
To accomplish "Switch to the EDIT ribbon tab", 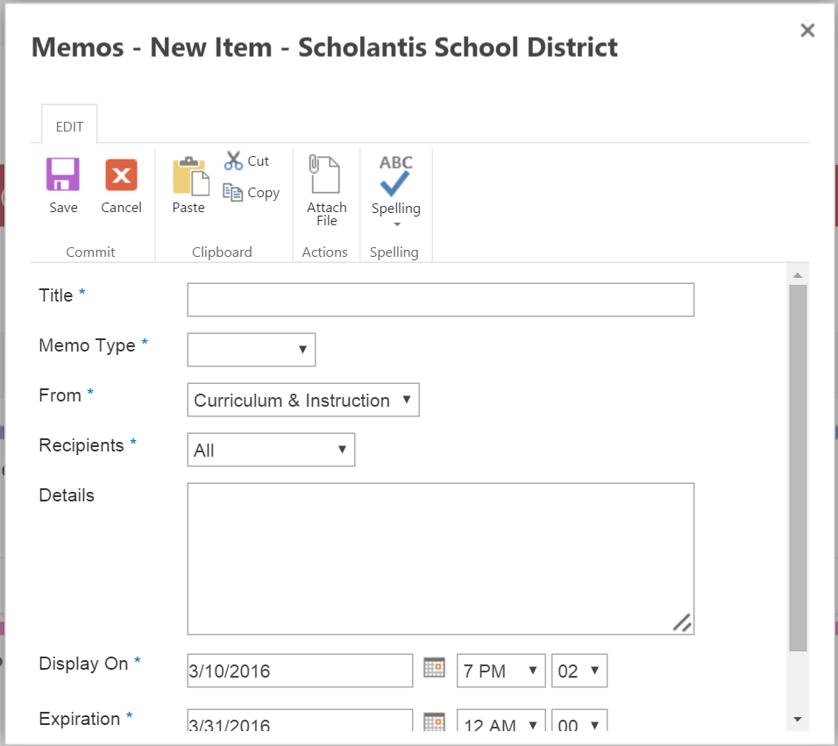I will pyautogui.click(x=69, y=126).
